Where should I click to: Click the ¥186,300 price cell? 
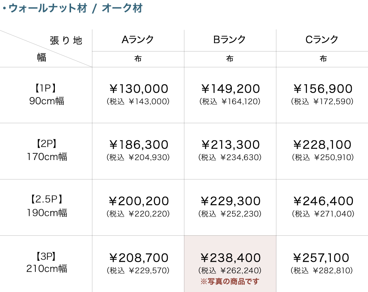point(138,145)
